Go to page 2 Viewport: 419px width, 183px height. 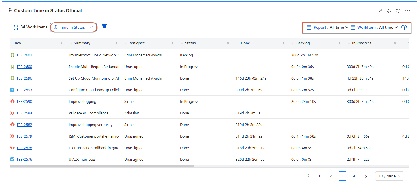click(x=331, y=176)
